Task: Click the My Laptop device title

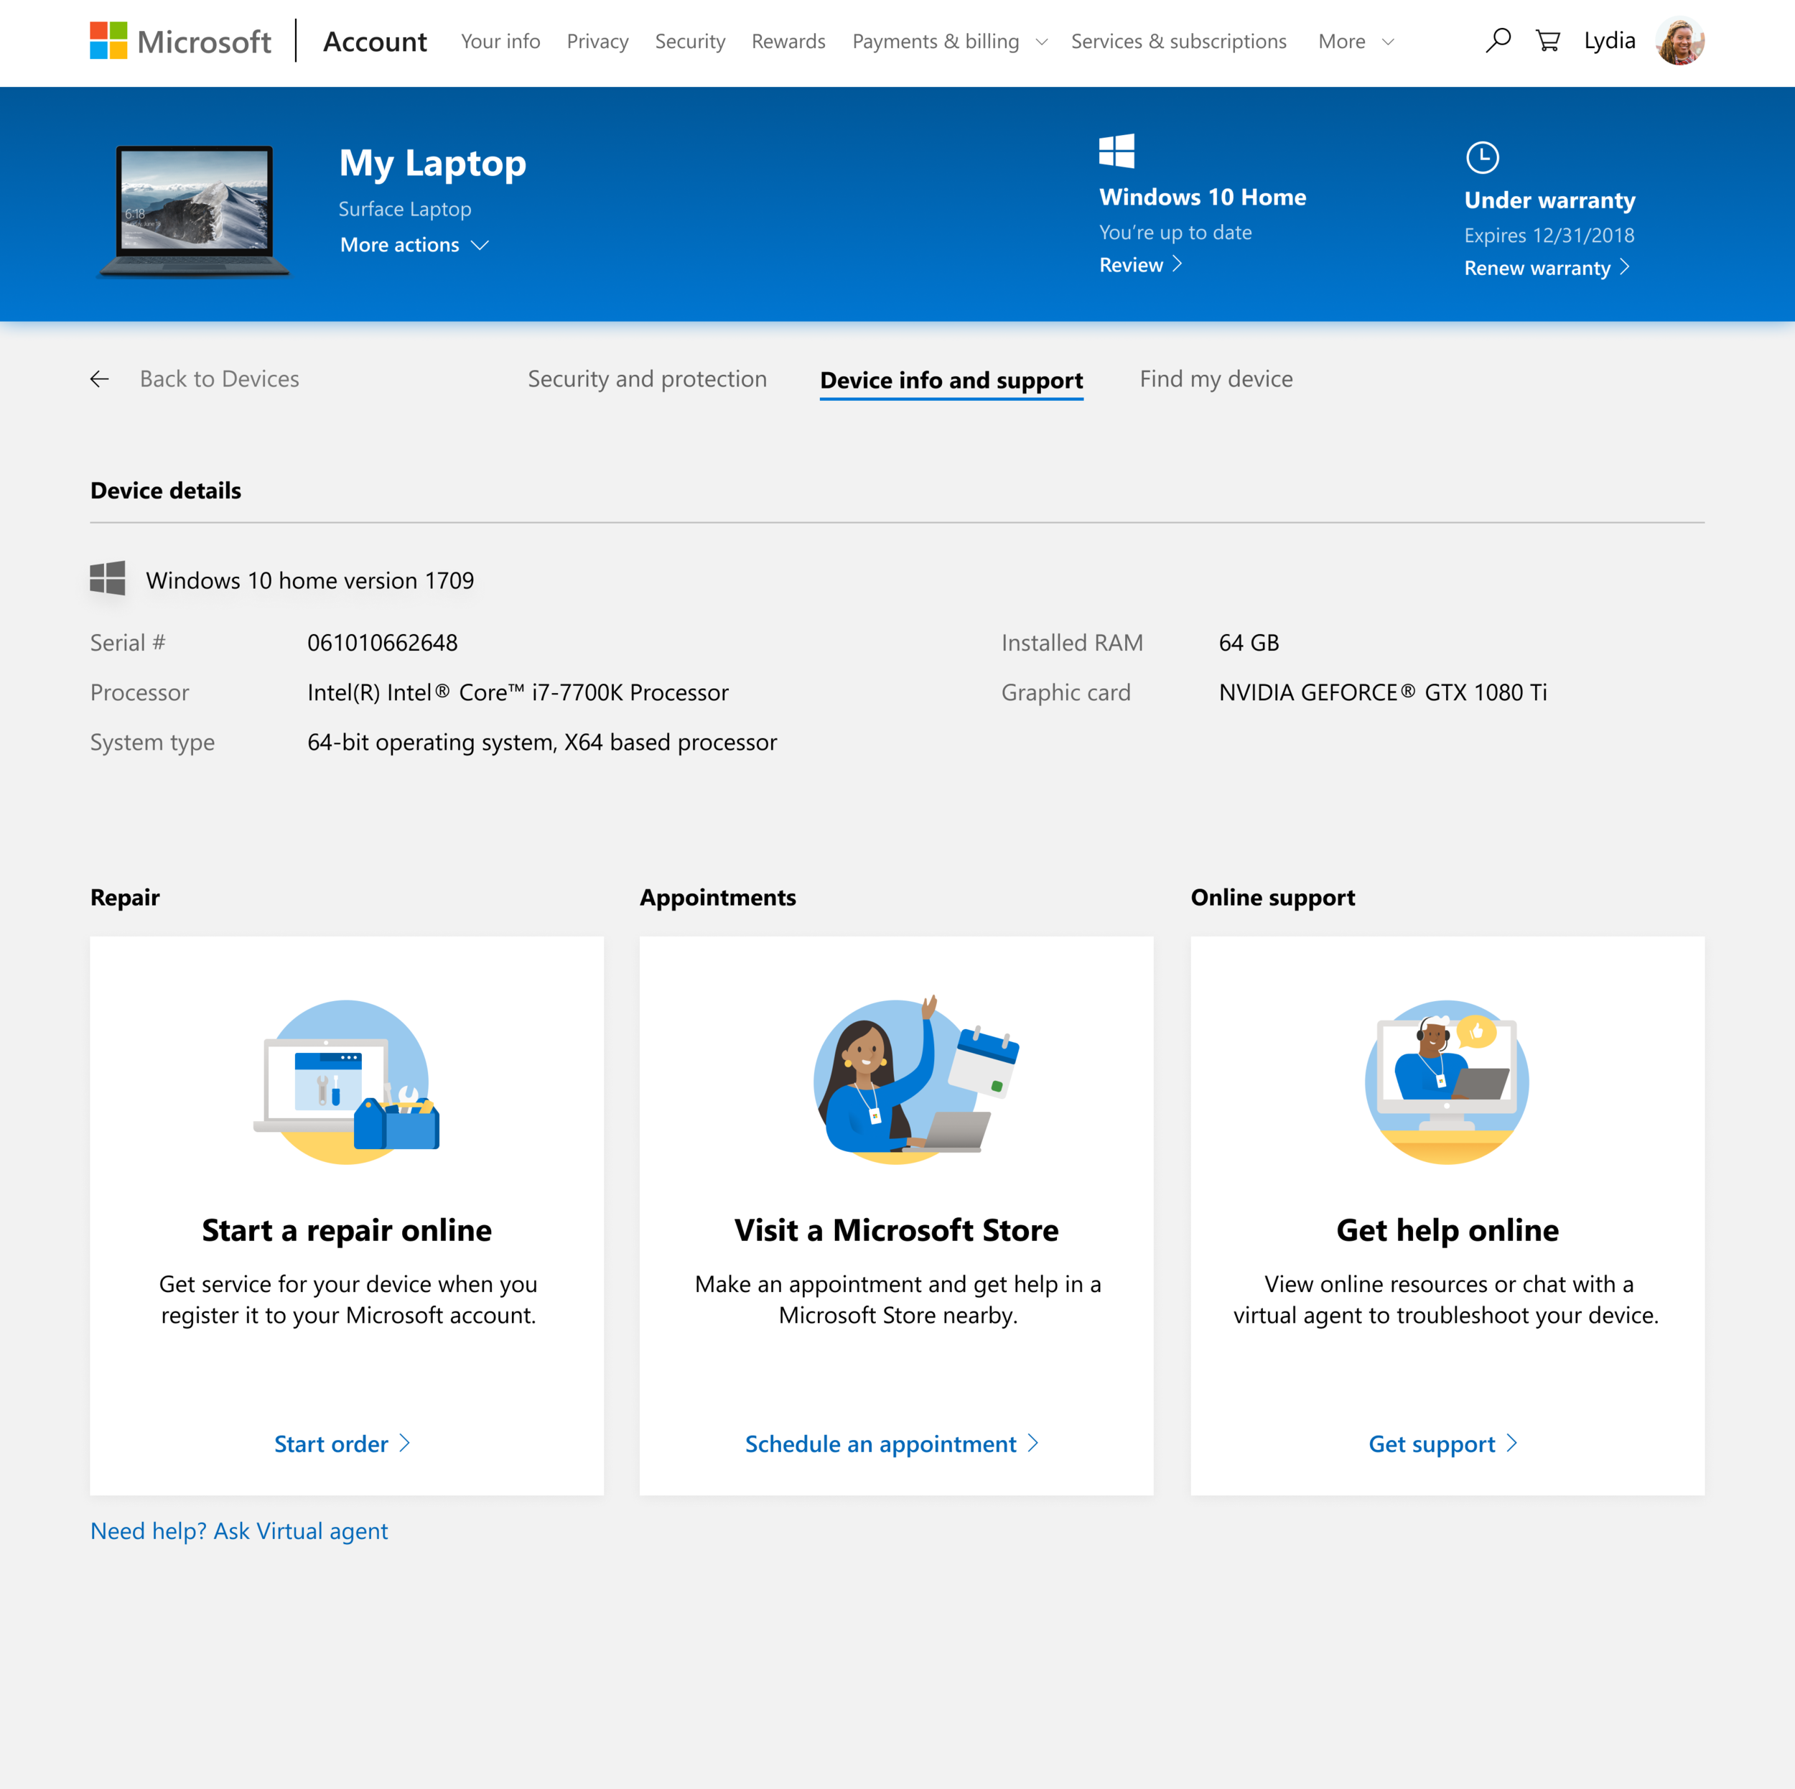Action: coord(432,164)
